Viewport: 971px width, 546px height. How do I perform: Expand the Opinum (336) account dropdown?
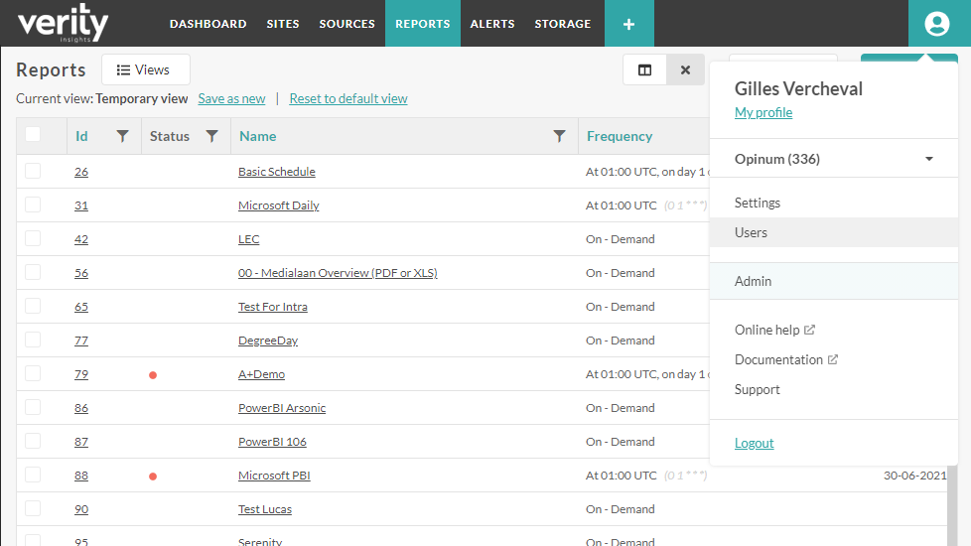928,159
